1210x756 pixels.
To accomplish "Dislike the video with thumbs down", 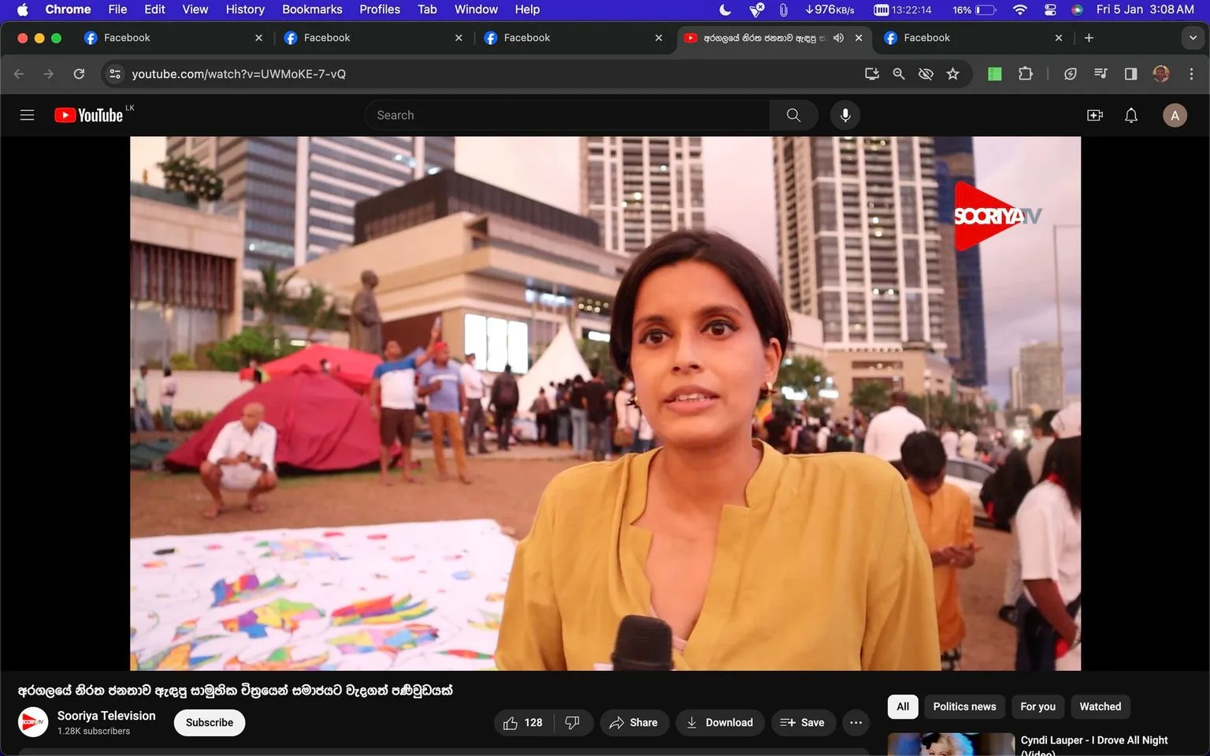I will pos(573,723).
